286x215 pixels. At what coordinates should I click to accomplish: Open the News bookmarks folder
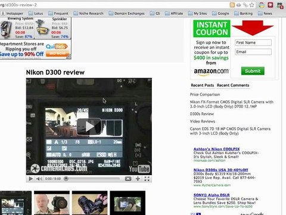coord(265,13)
